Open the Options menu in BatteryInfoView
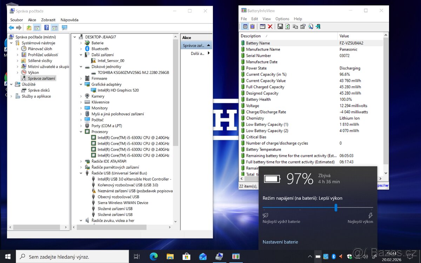Screen dimensions: 421x263 [x=282, y=19]
